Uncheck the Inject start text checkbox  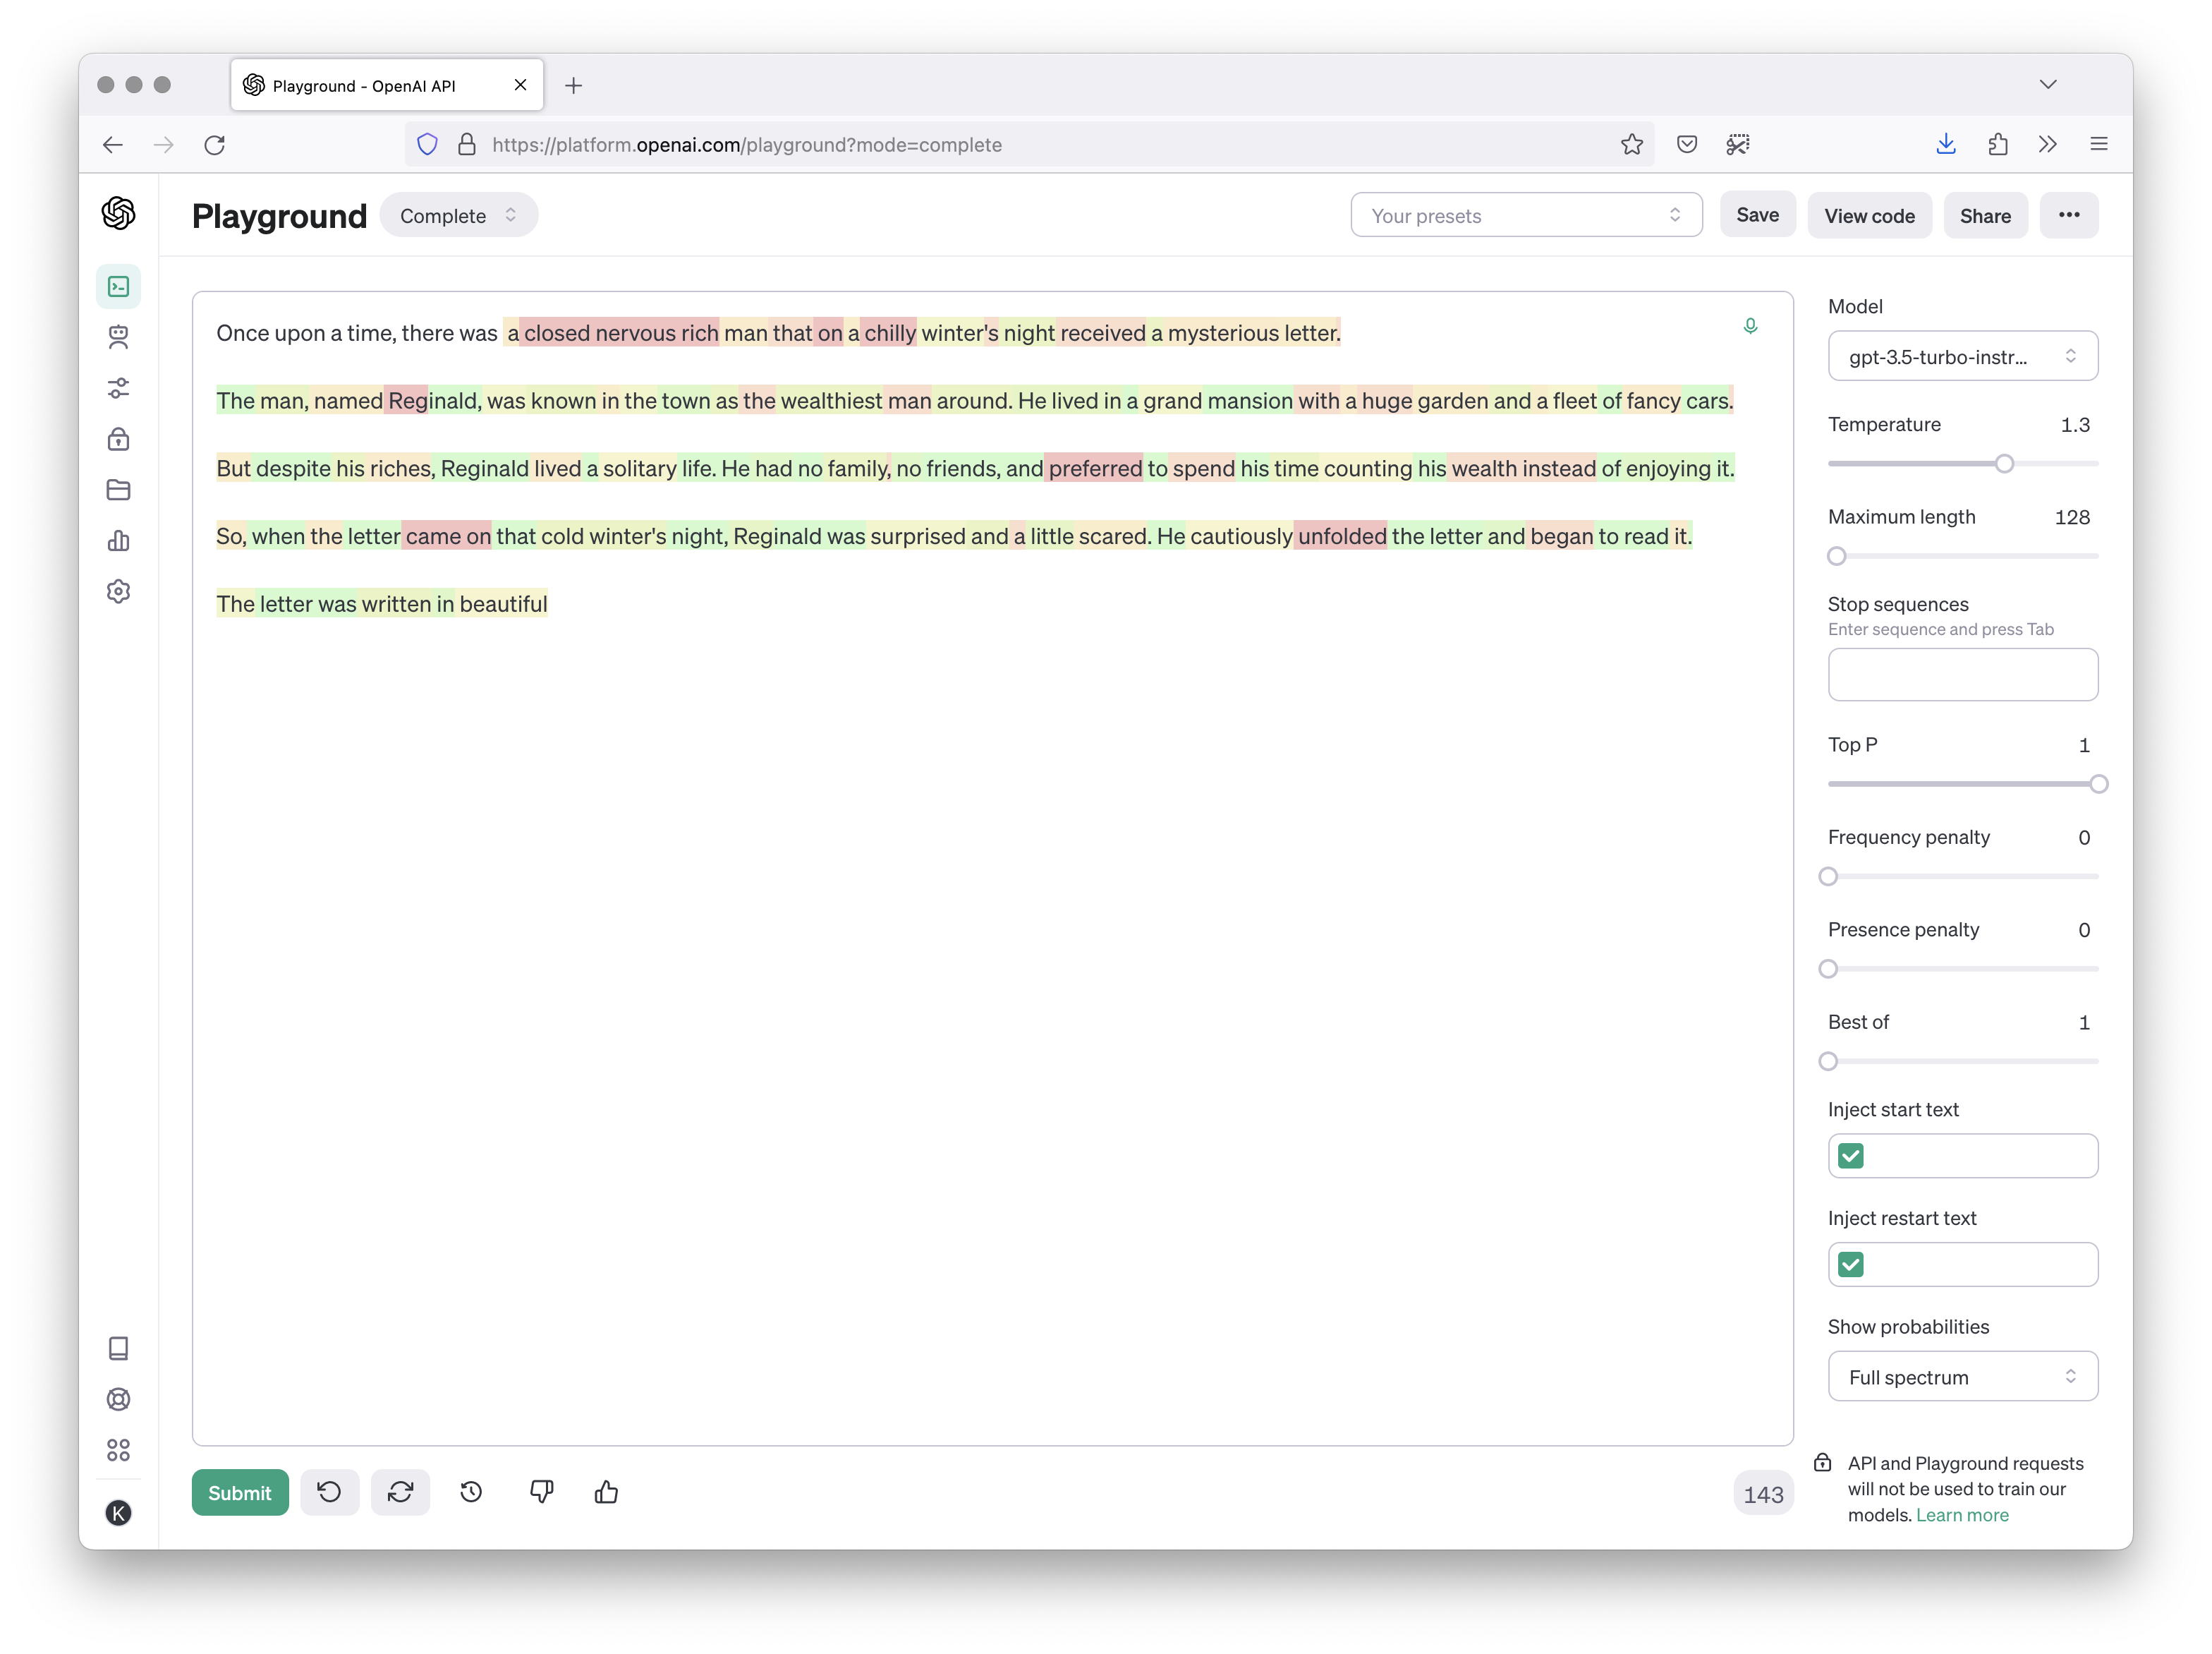click(x=1851, y=1157)
